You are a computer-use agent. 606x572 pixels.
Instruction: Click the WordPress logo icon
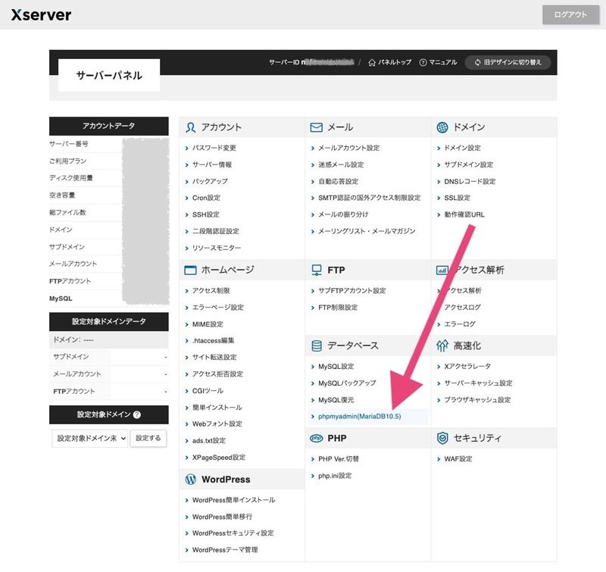coord(191,480)
